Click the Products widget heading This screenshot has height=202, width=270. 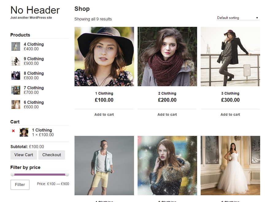click(20, 35)
